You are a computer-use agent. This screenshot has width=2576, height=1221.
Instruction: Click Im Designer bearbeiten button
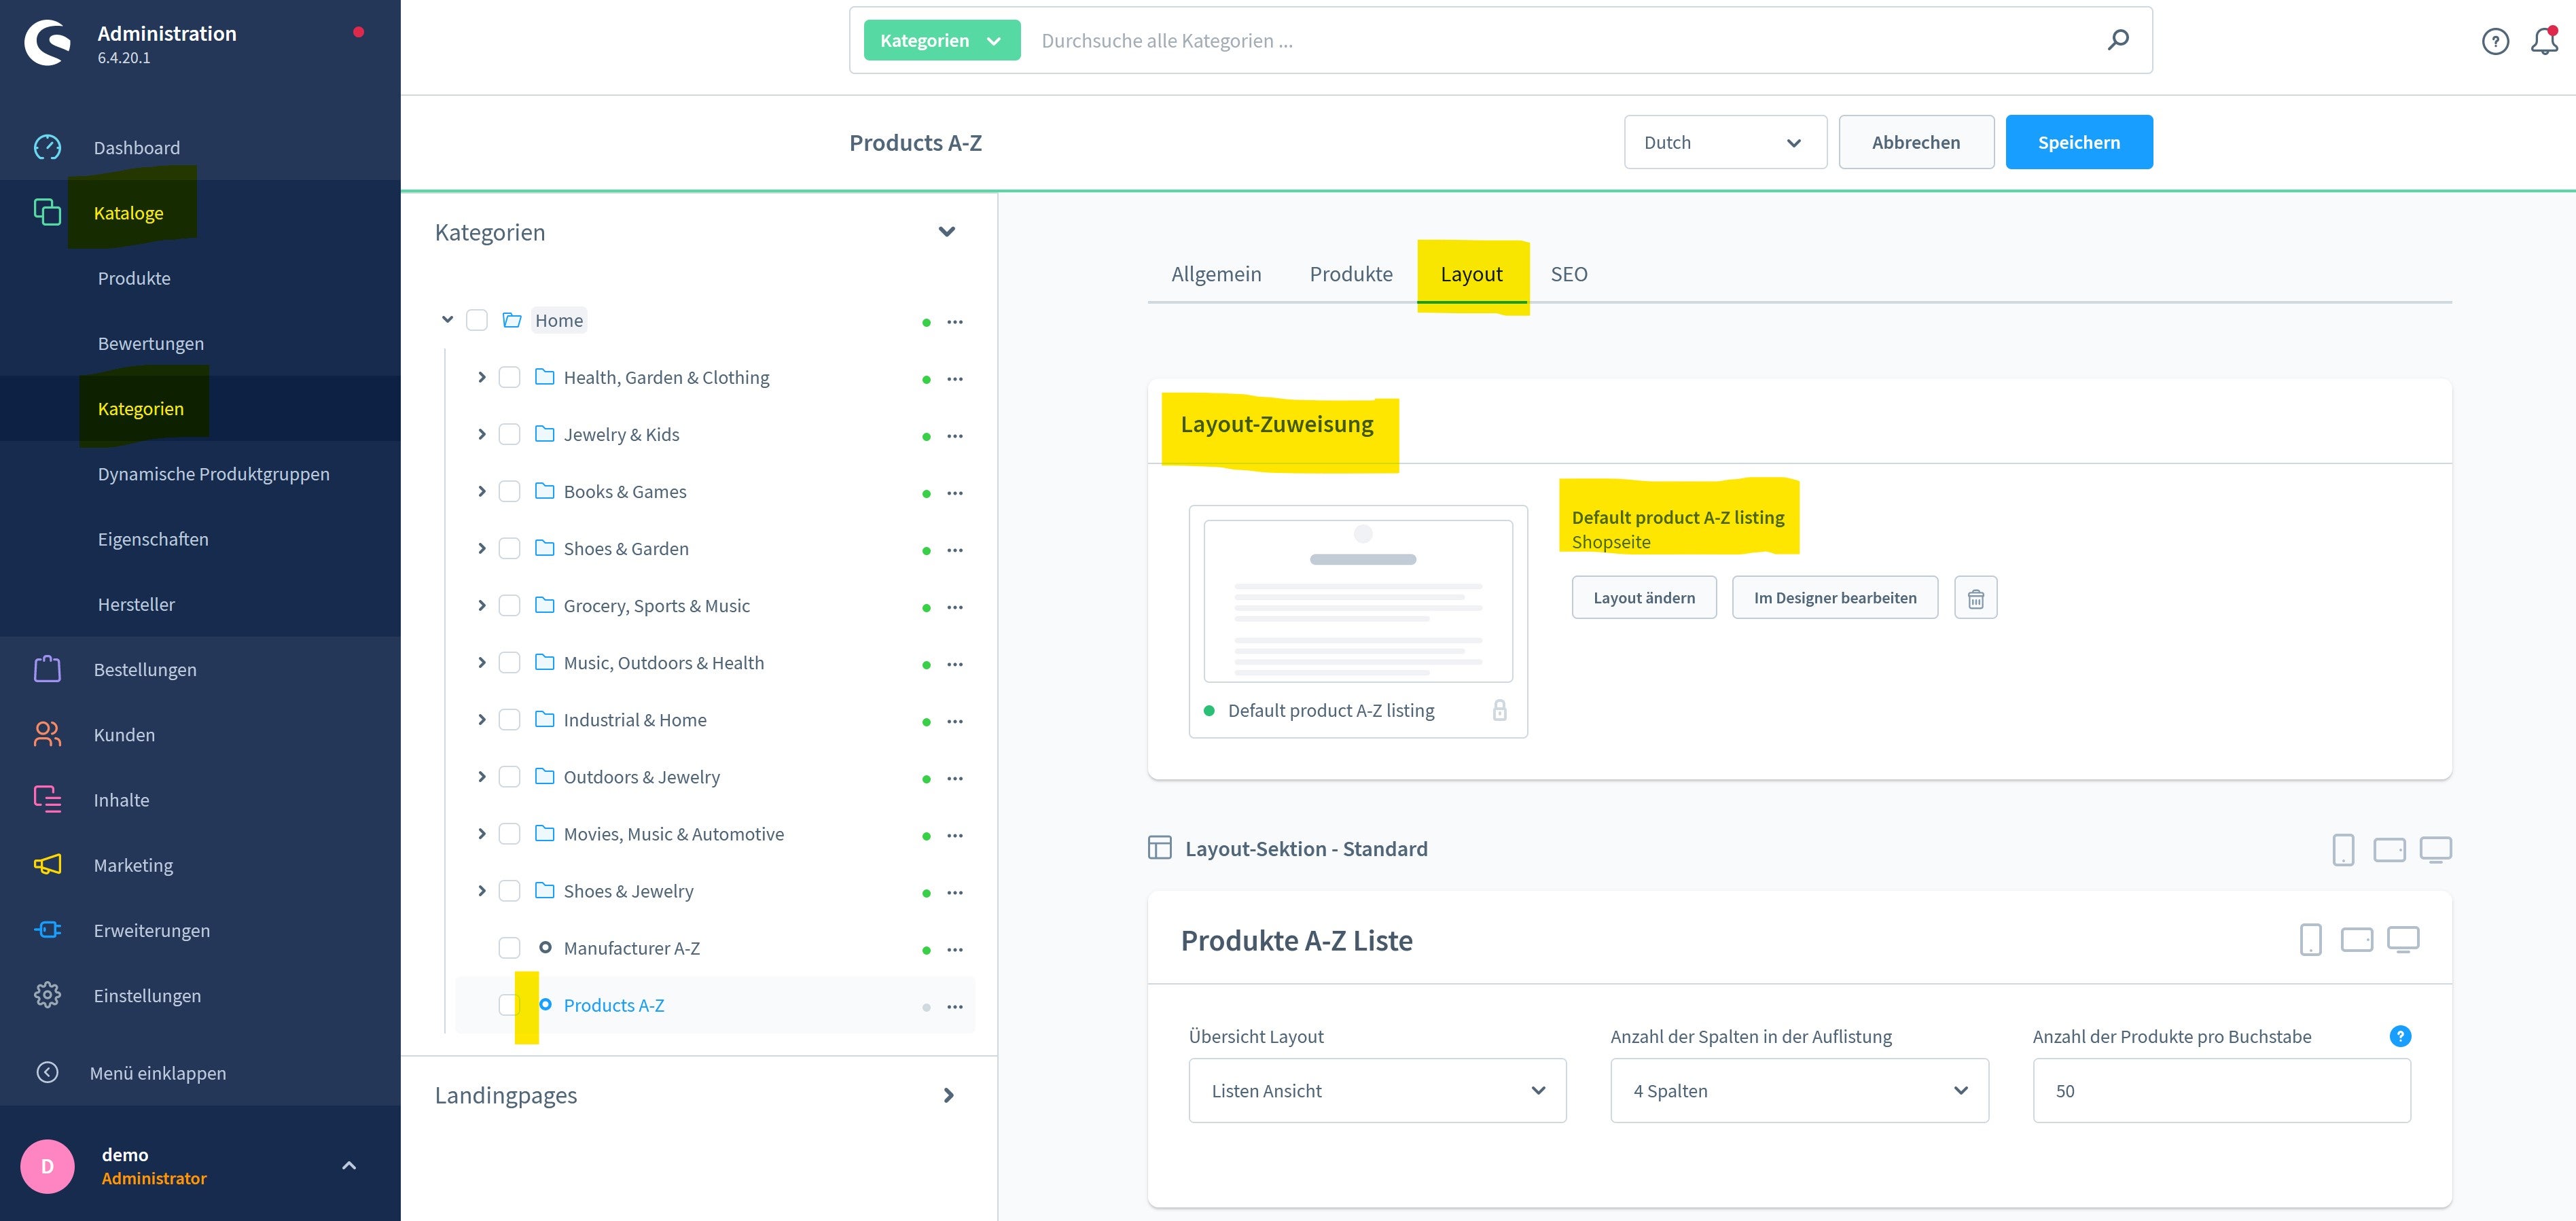1835,597
